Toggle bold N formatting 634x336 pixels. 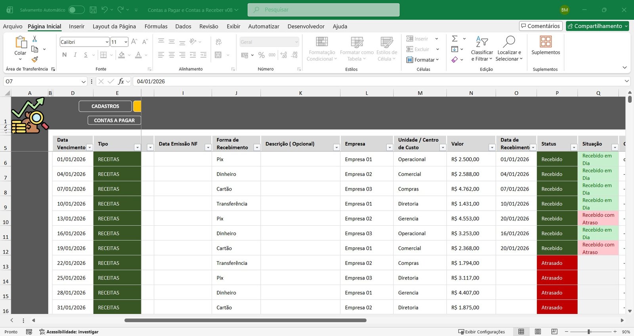pyautogui.click(x=65, y=55)
